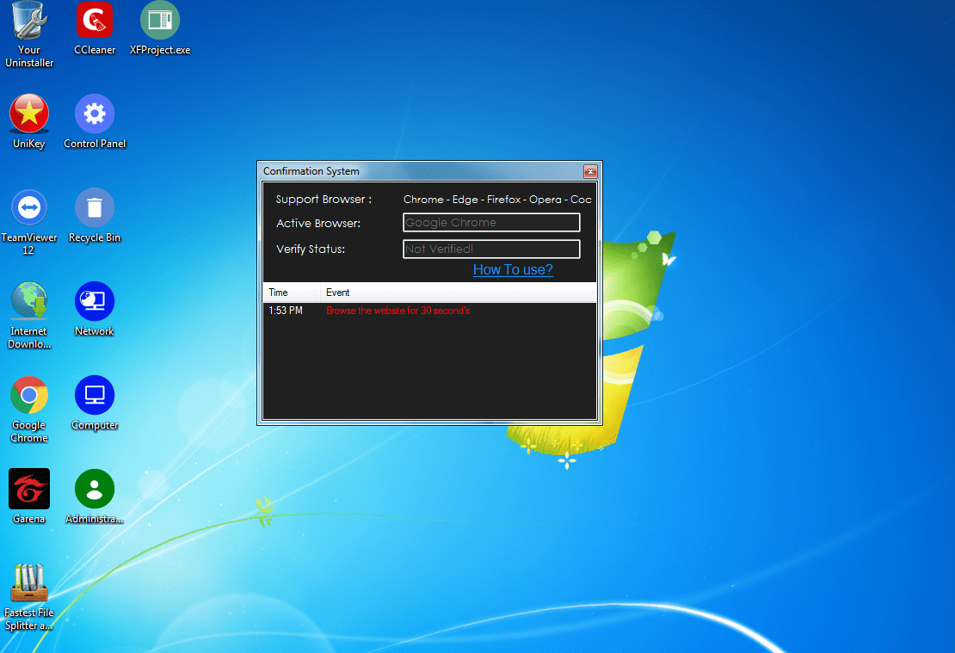Open the Your Uninstaller desktop icon
Image resolution: width=955 pixels, height=653 pixels.
28,34
